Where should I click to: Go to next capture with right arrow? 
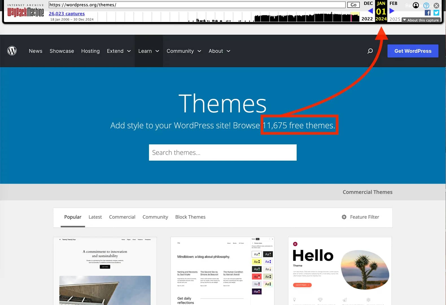(x=392, y=11)
